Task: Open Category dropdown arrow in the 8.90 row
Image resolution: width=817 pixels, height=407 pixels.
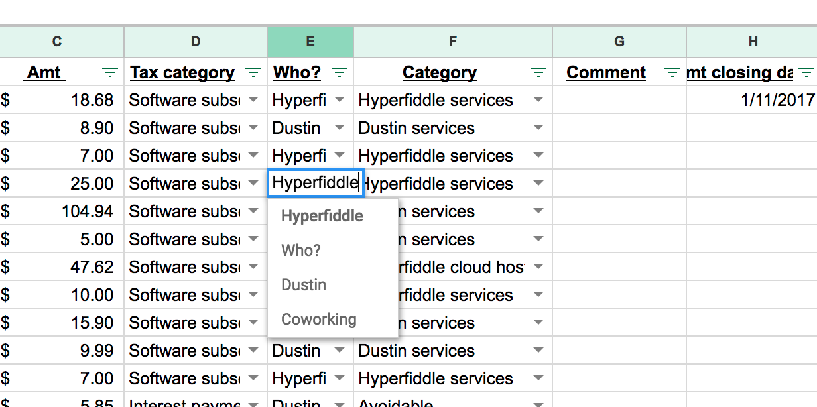Action: pyautogui.click(x=538, y=128)
